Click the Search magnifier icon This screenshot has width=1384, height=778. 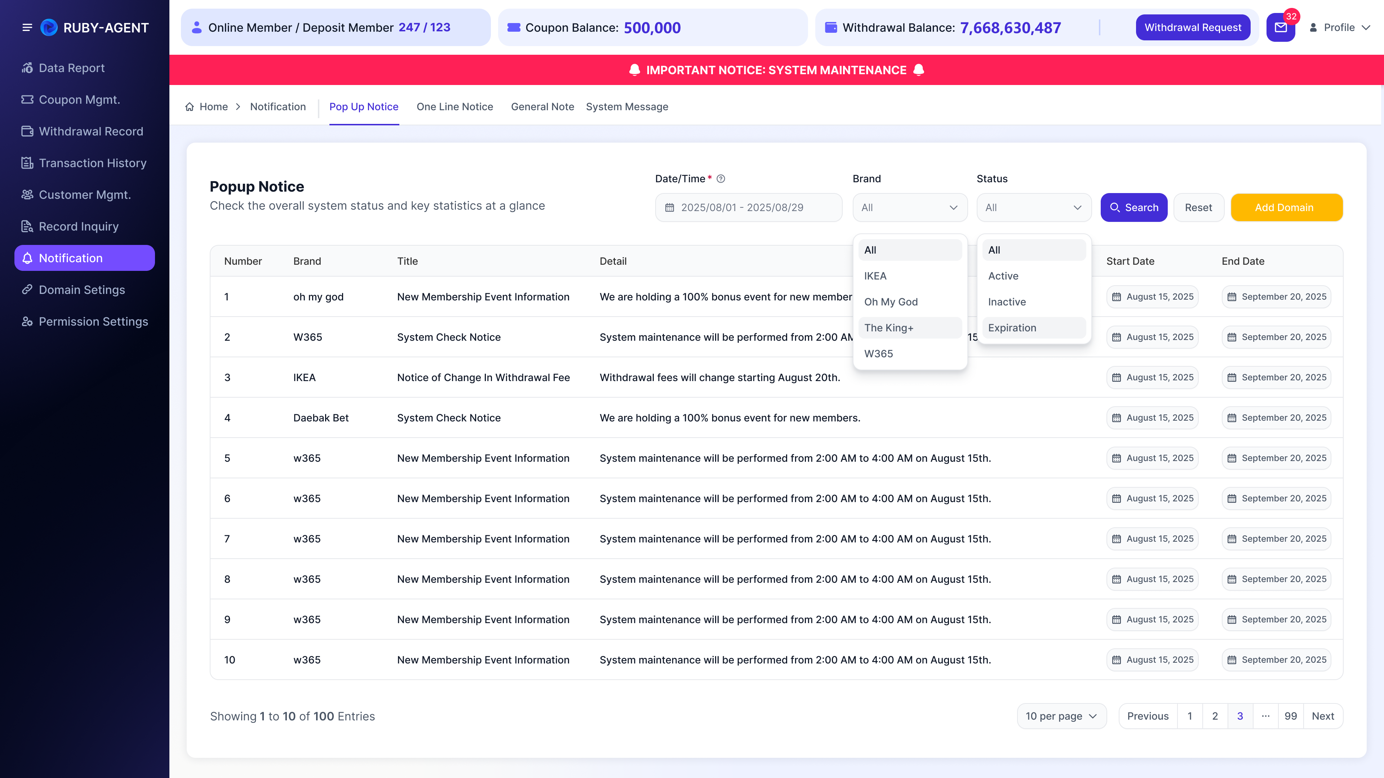click(1115, 208)
